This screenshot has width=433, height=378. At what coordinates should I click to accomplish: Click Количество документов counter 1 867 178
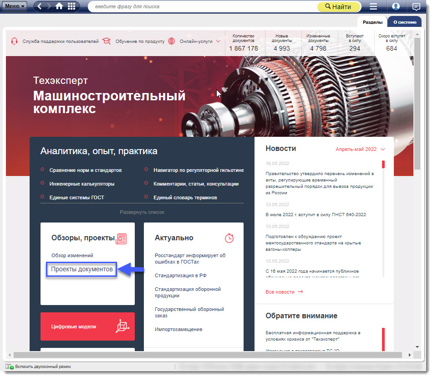pyautogui.click(x=243, y=43)
